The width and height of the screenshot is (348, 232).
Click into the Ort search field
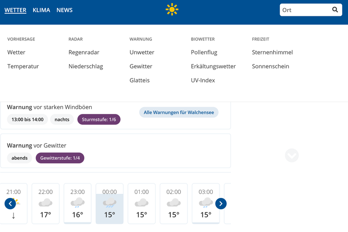pyautogui.click(x=306, y=10)
